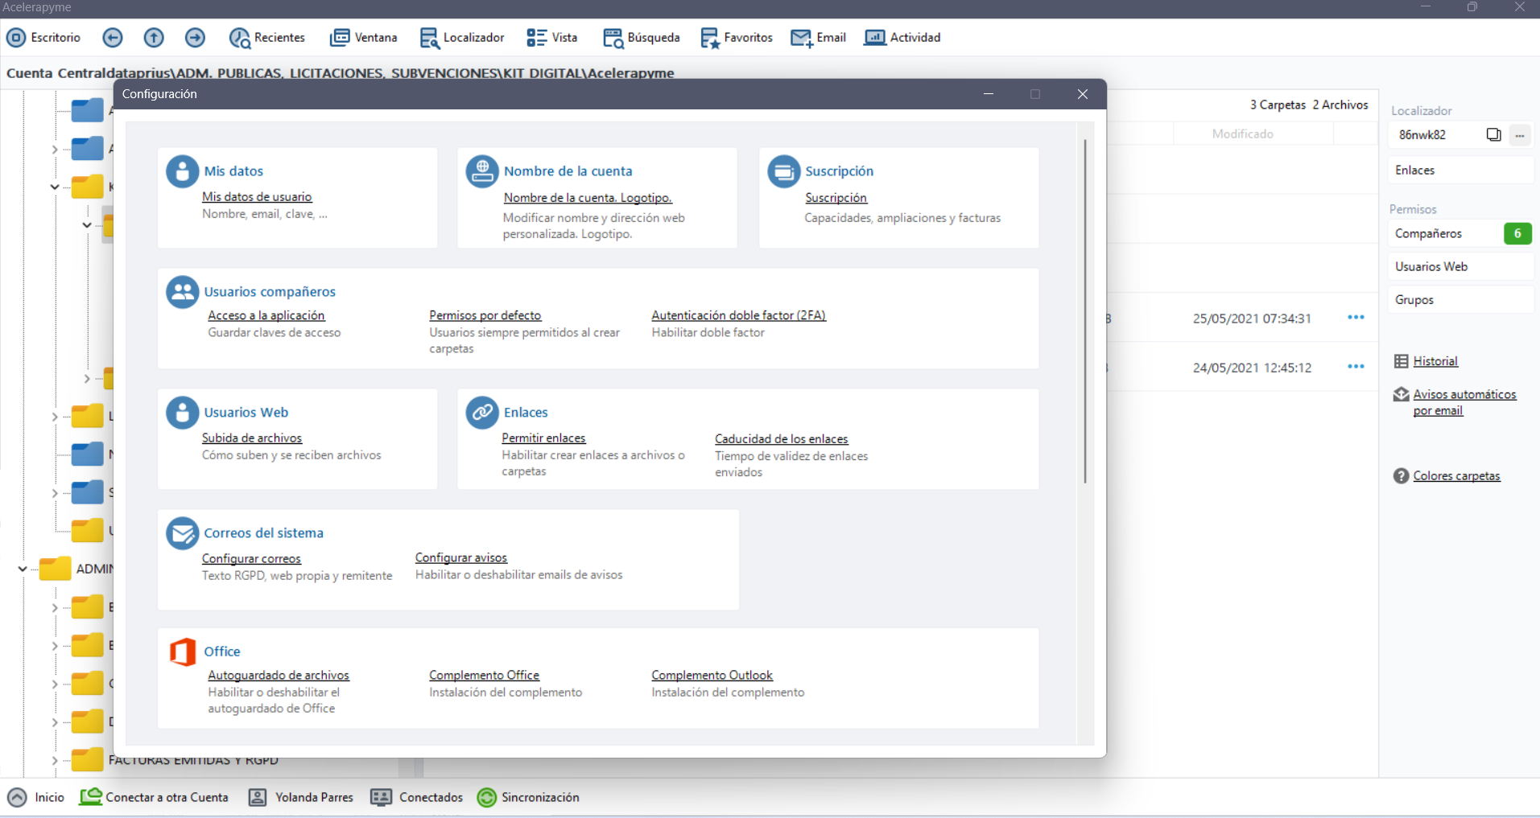1540x818 pixels.
Task: Open the Configurar avisos link
Action: point(461,558)
